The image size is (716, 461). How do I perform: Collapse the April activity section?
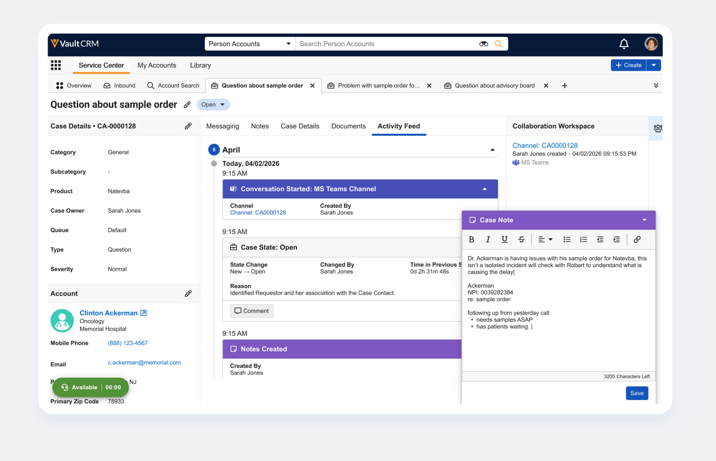click(492, 150)
